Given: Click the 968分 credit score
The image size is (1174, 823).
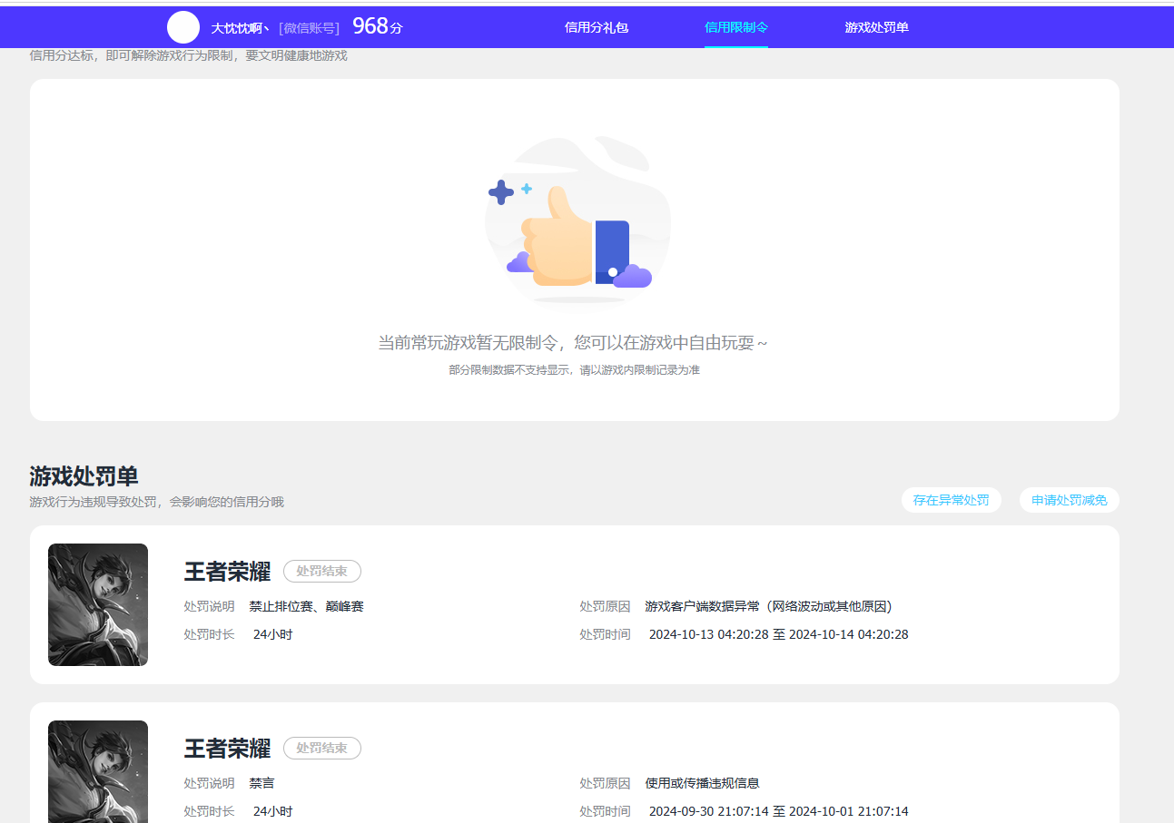Looking at the screenshot, I should (x=378, y=26).
